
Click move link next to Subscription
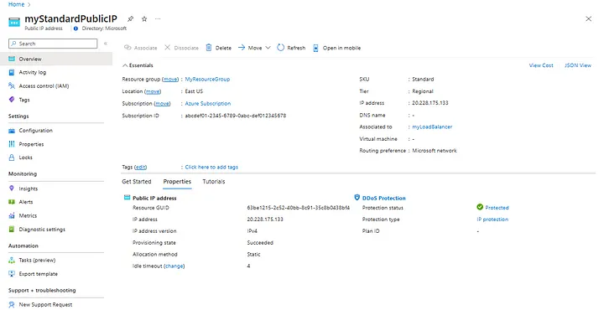[x=162, y=103]
